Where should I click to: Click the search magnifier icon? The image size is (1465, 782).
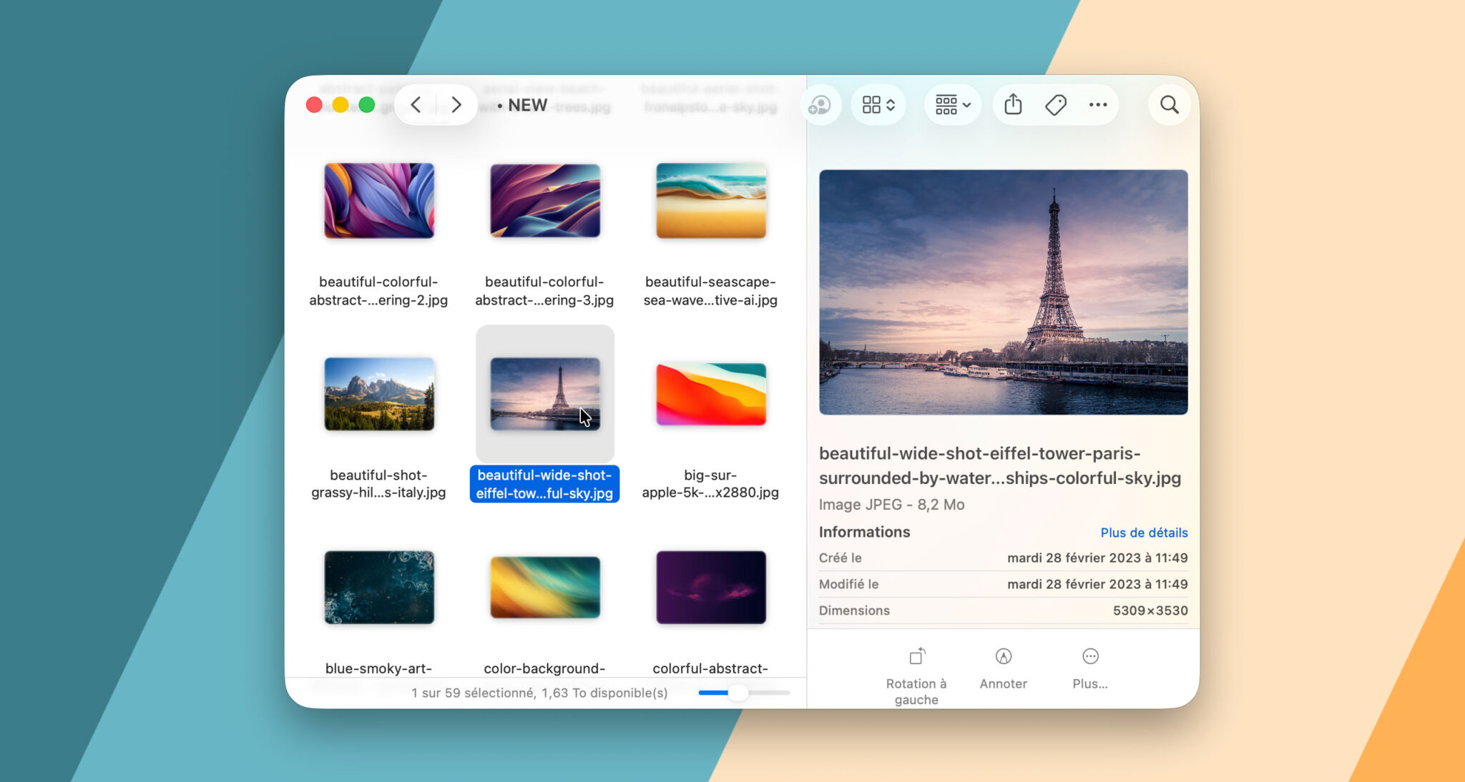point(1170,105)
